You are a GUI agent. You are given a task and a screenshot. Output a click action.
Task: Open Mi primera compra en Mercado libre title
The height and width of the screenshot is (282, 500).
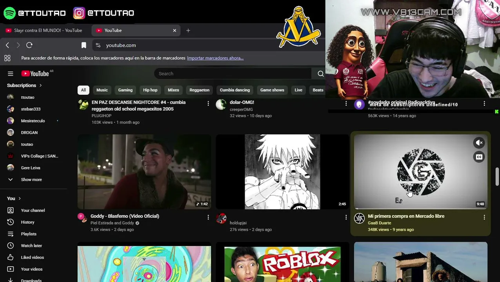pos(406,216)
